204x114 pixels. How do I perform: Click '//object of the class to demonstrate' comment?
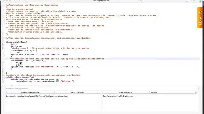43,75
